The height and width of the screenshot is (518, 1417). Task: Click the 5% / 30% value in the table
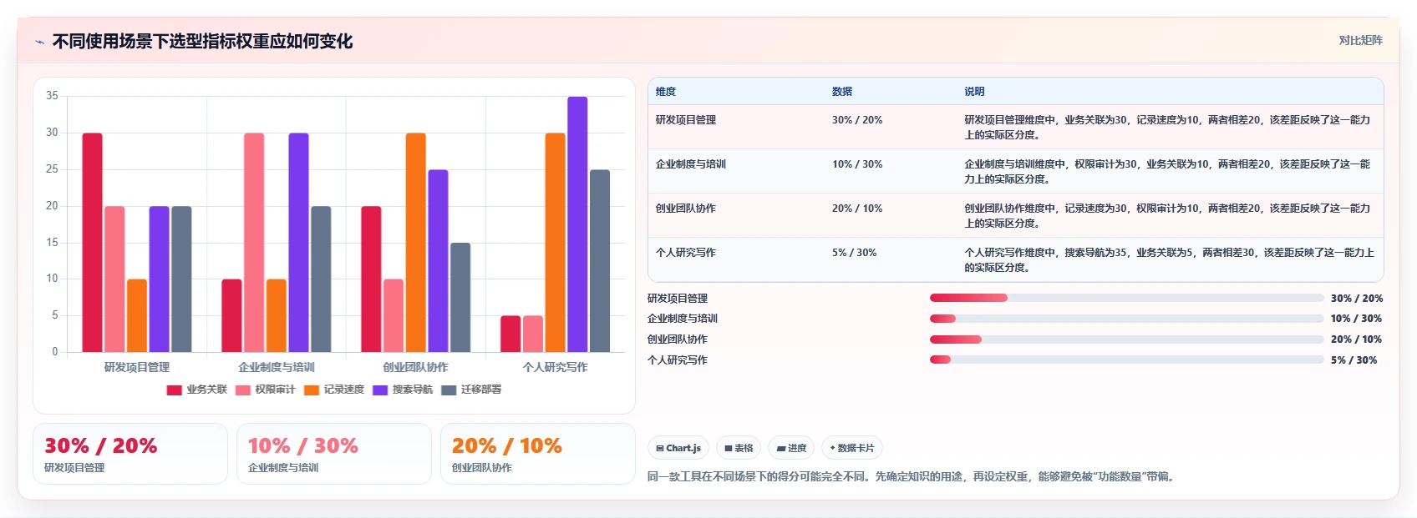coord(855,253)
